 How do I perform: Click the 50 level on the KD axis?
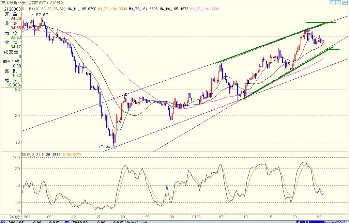point(18,186)
